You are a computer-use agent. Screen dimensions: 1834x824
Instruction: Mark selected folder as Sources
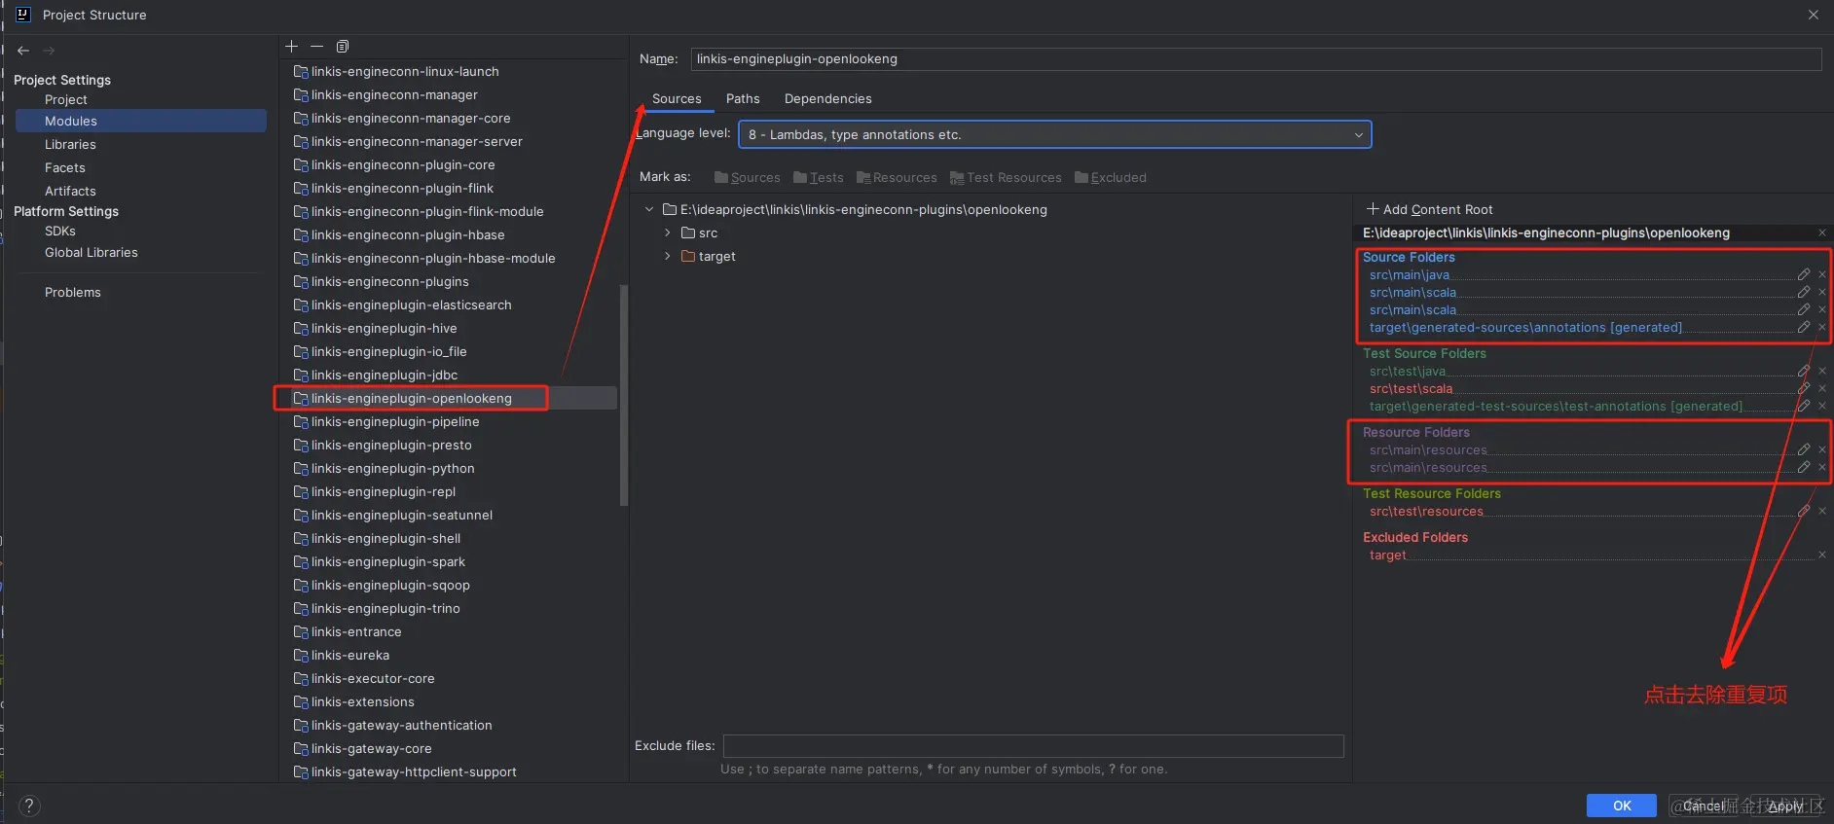(747, 177)
